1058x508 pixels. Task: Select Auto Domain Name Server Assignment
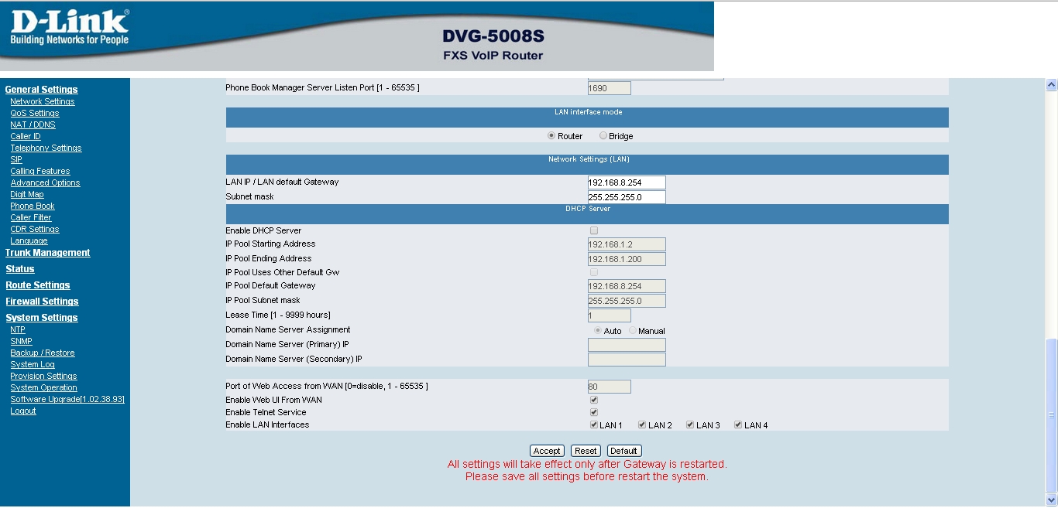click(598, 330)
